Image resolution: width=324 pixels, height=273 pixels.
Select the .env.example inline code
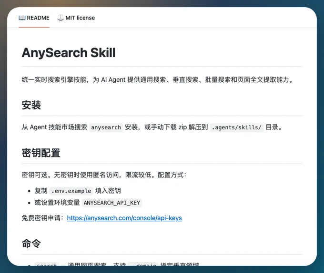pos(71,191)
